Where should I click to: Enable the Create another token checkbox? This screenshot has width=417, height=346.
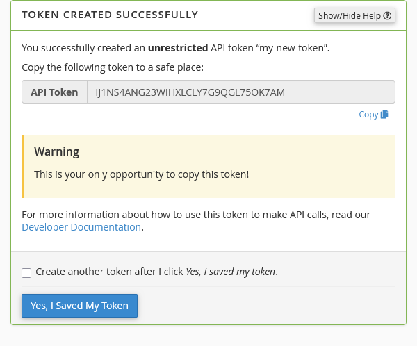click(26, 272)
